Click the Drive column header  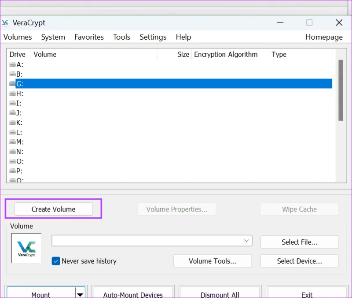[18, 54]
